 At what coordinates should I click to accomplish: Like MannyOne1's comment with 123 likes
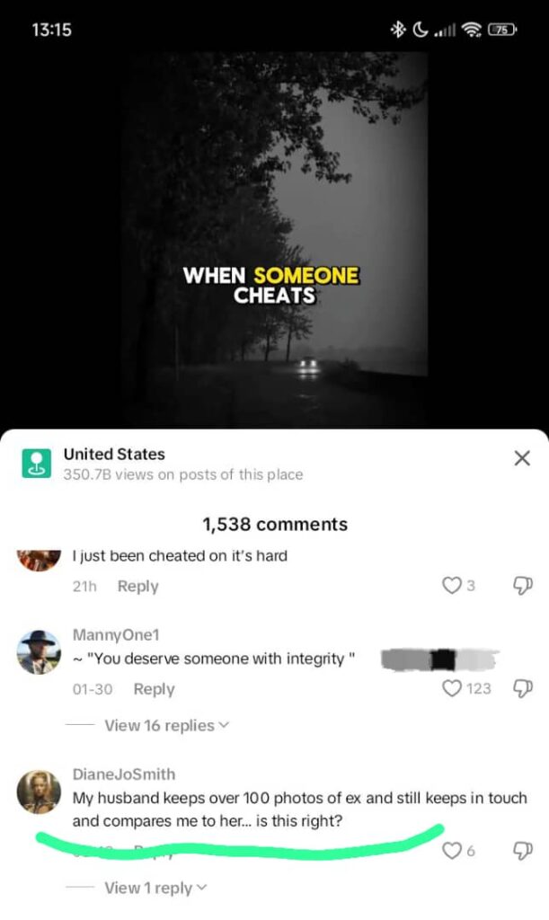tap(451, 687)
